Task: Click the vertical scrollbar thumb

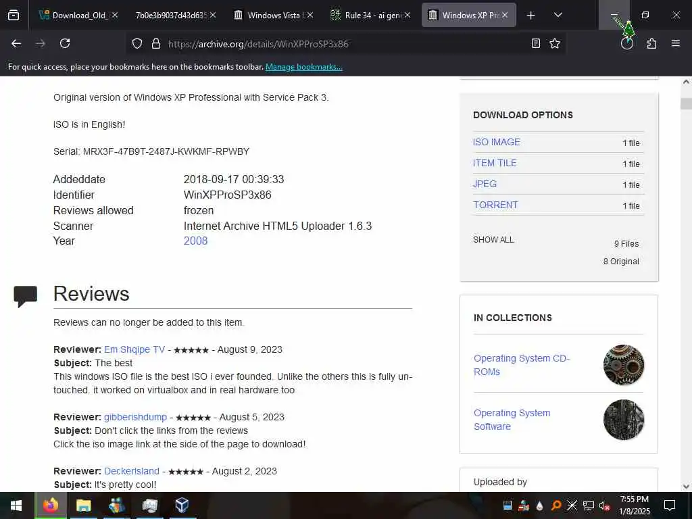Action: click(x=686, y=103)
